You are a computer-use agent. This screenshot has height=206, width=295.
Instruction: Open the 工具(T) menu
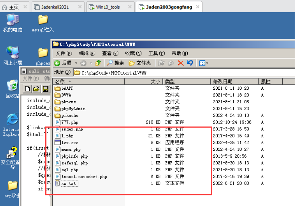[x=156, y=54]
